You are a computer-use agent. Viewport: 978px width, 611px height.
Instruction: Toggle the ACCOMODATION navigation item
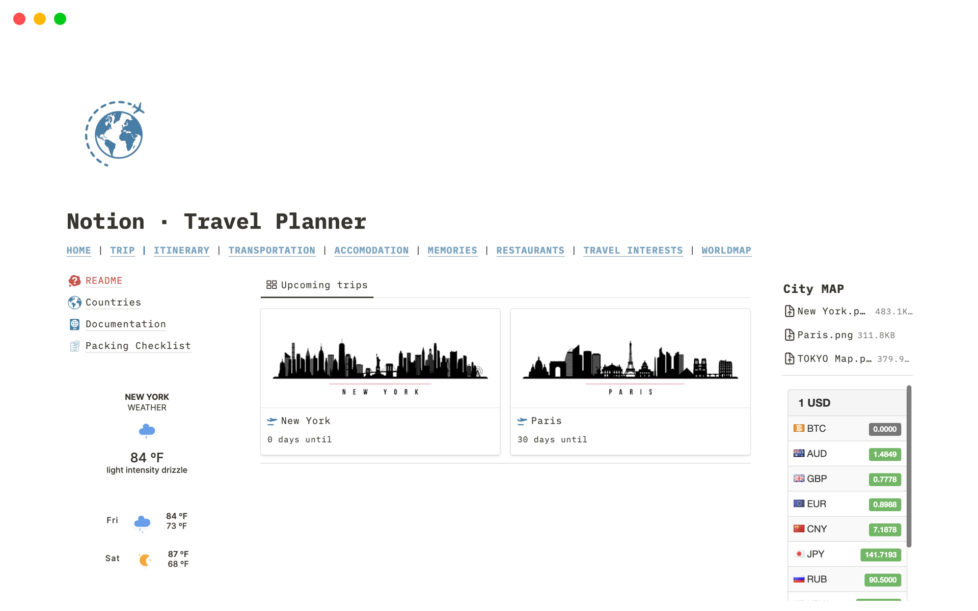point(371,250)
